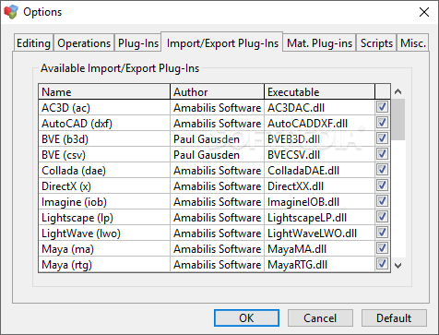The width and height of the screenshot is (439, 335).
Task: Click the Default button
Action: tap(394, 318)
